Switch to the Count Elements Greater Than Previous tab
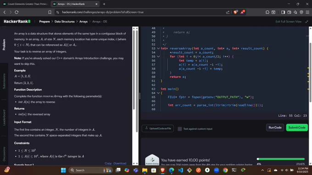This screenshot has height=175, width=312. 25,4
